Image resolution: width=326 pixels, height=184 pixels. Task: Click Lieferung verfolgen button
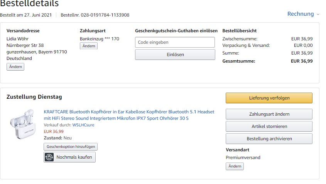pos(269,98)
